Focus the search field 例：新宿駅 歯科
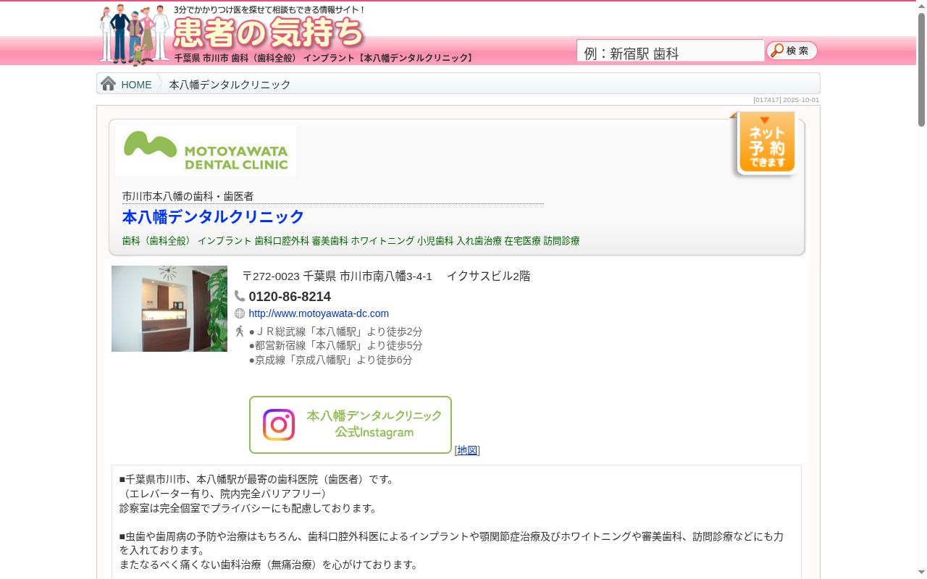Screen dimensions: 927x579 pyautogui.click(x=671, y=51)
